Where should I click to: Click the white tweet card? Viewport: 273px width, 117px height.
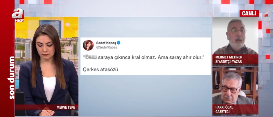(145, 56)
